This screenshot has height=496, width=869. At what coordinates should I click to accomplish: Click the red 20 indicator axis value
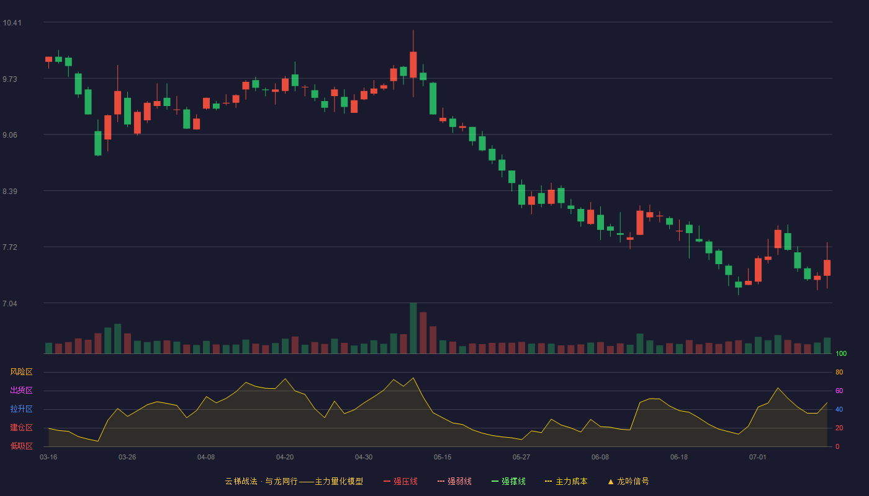pos(839,428)
